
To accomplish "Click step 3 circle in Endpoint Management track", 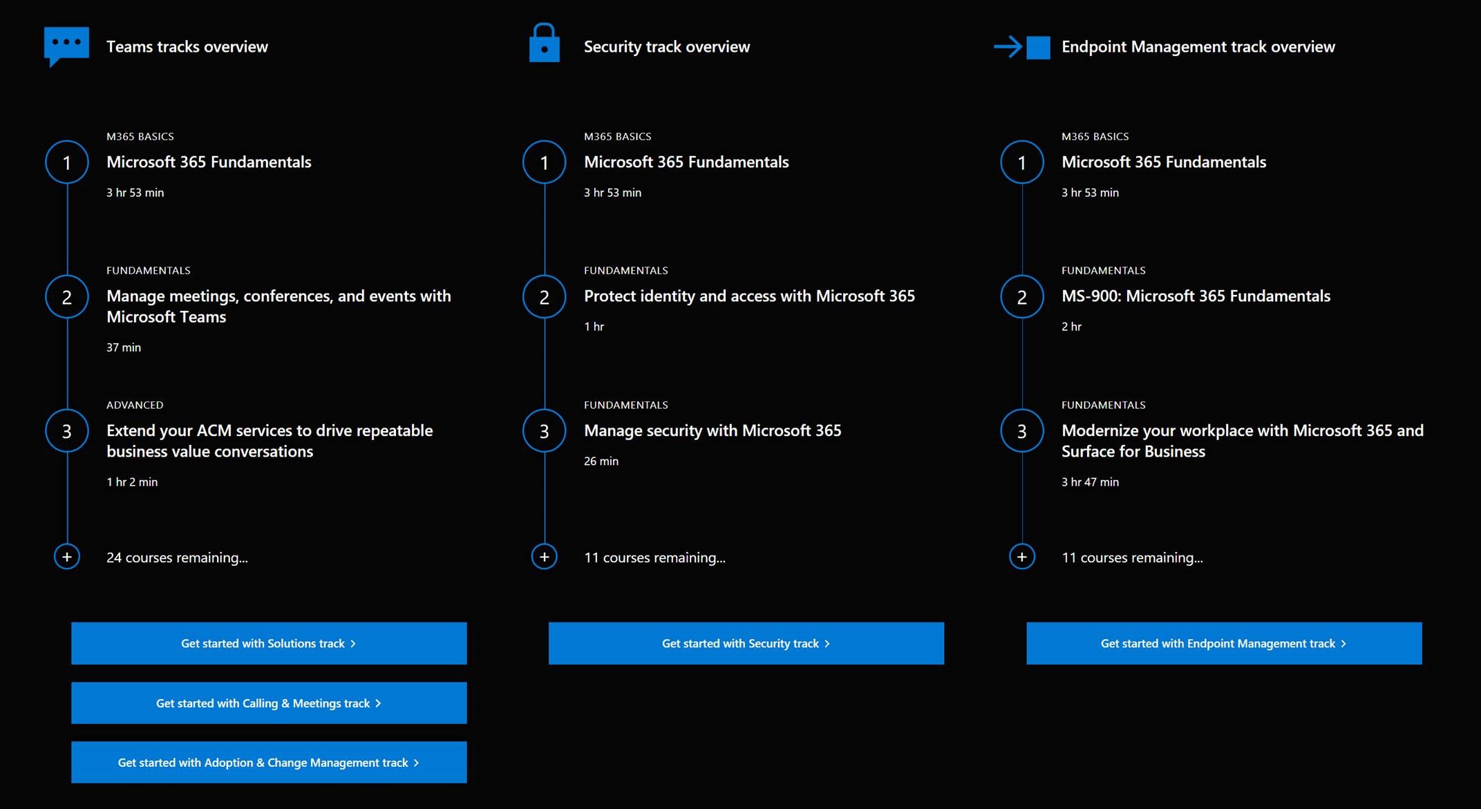I will pyautogui.click(x=1022, y=431).
